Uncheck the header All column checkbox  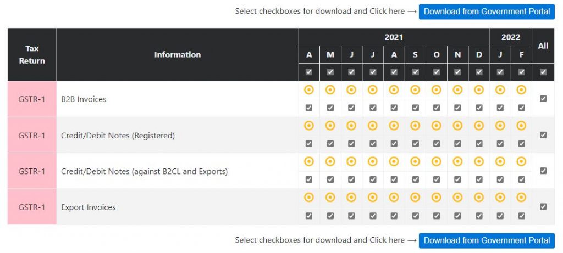[x=543, y=72]
